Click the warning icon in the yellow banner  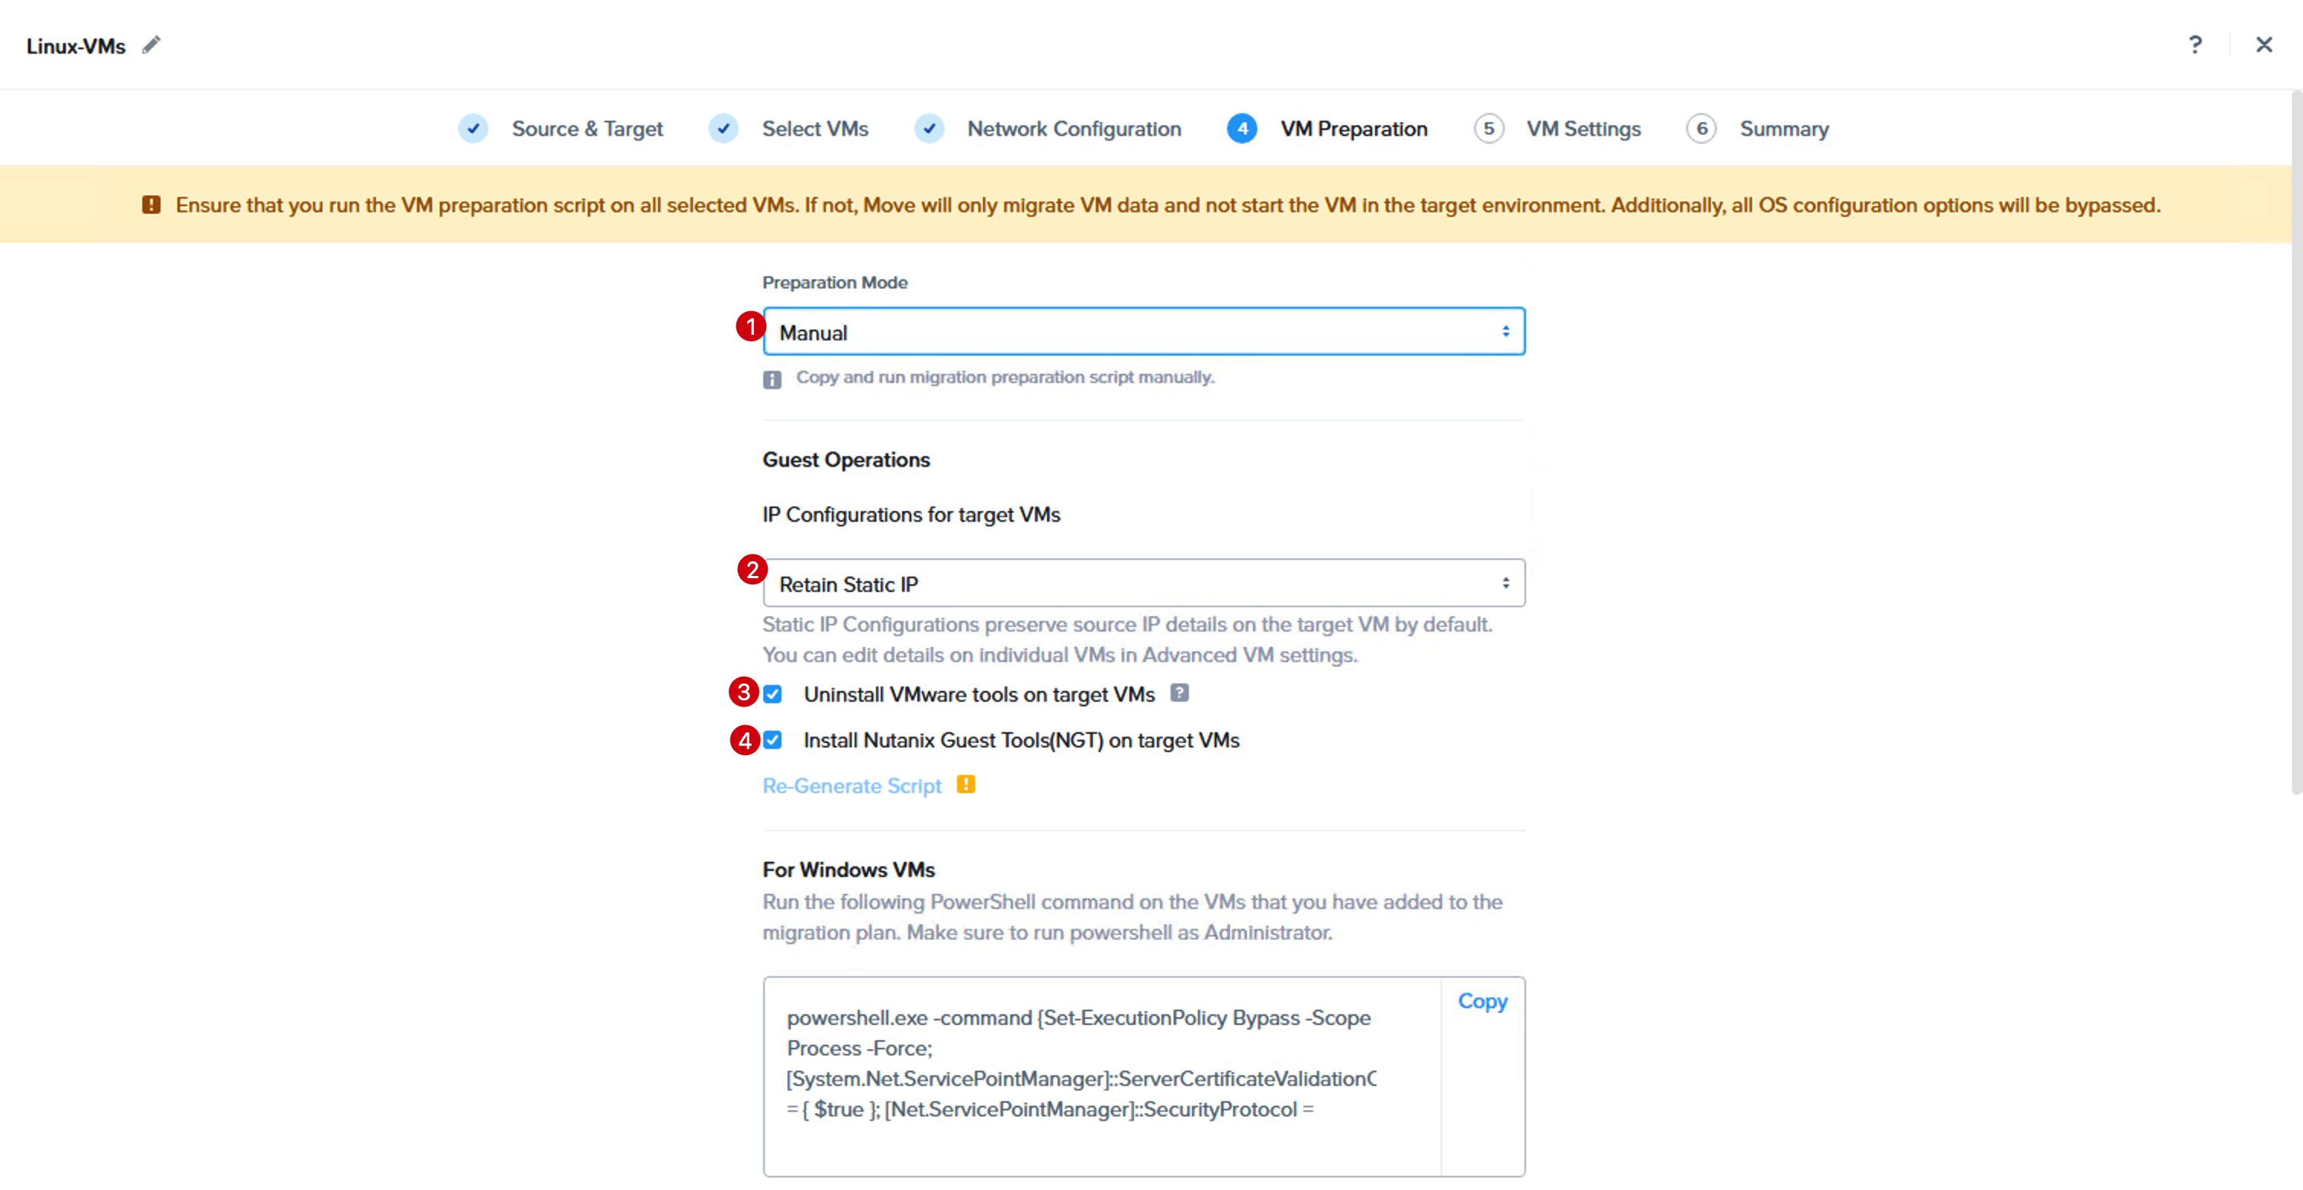(151, 204)
